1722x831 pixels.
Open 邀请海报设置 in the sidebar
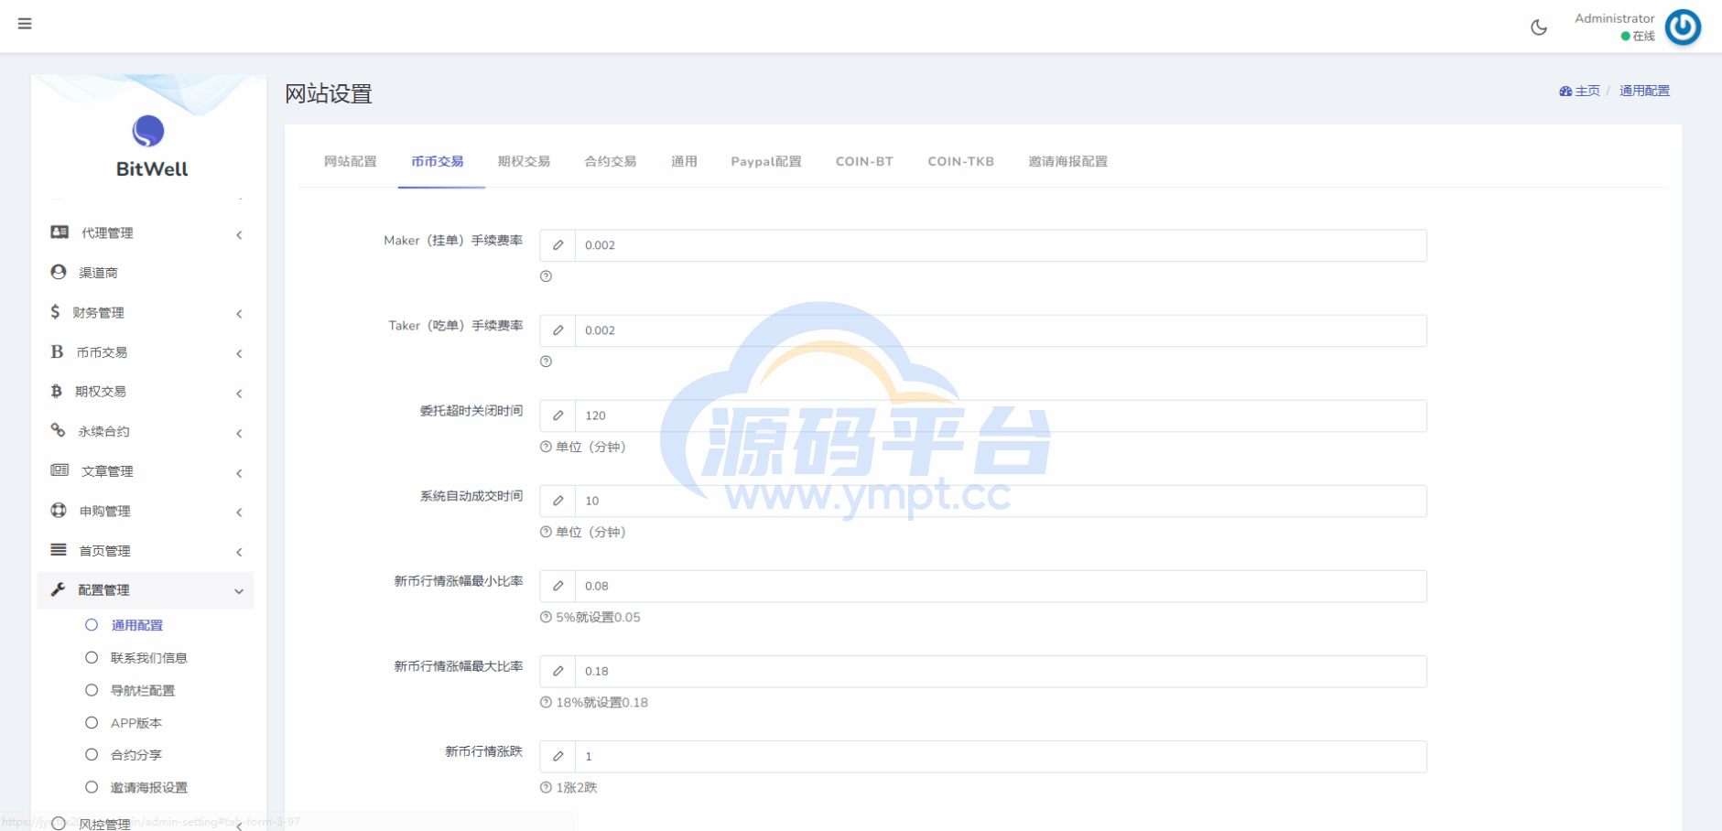[x=149, y=787]
